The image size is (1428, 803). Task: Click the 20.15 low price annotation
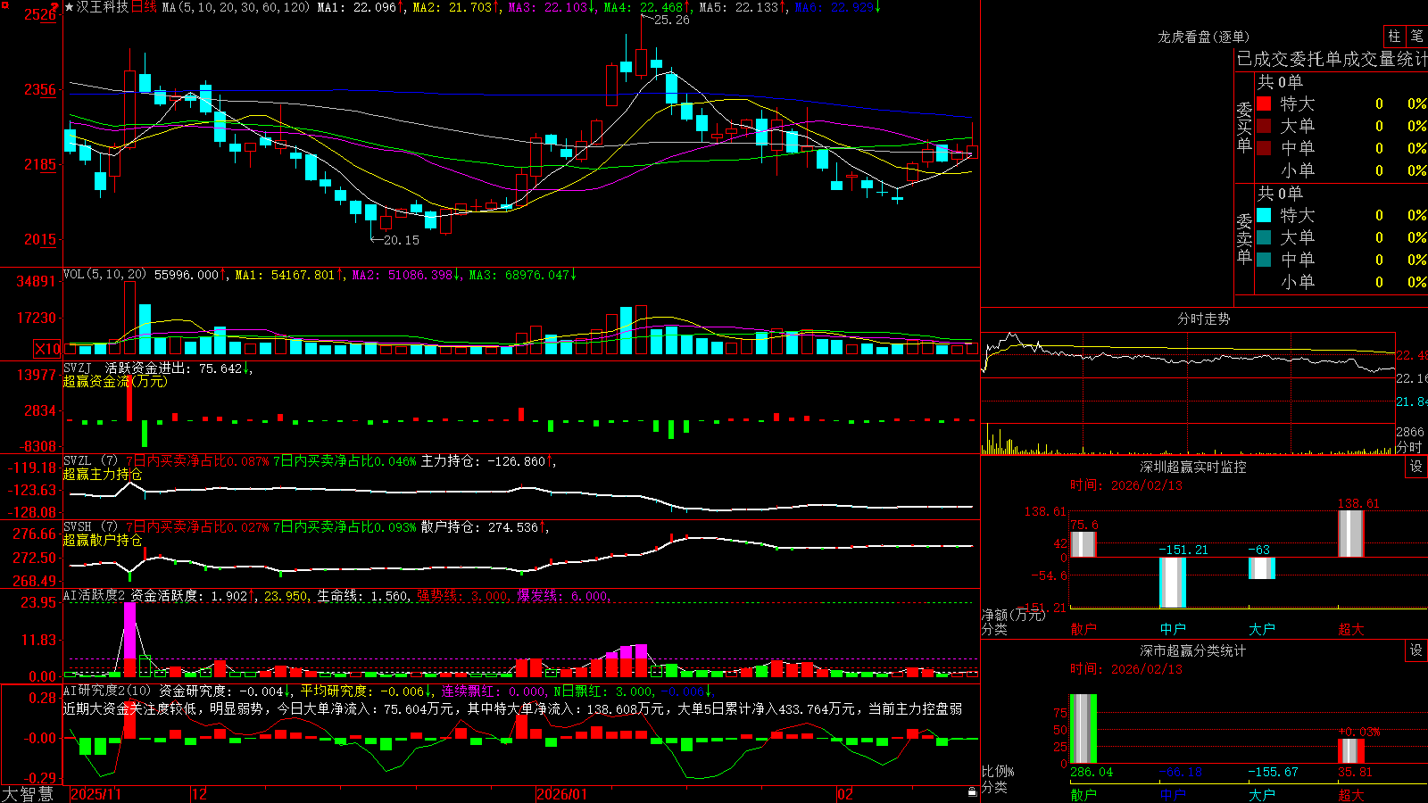401,240
